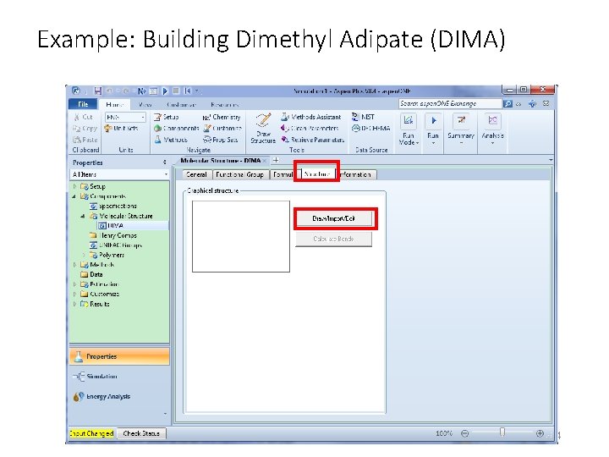Open Chemistry in the Navigate ribbon group
The image size is (609, 457).
[222, 117]
